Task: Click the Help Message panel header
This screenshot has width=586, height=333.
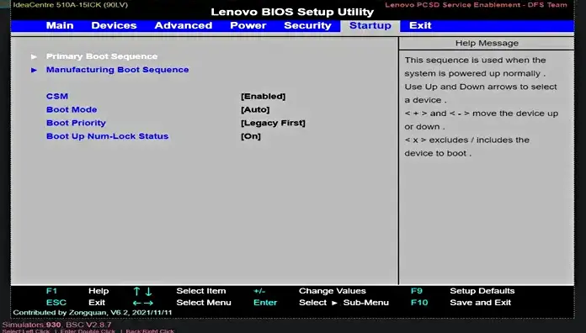Action: click(x=487, y=43)
